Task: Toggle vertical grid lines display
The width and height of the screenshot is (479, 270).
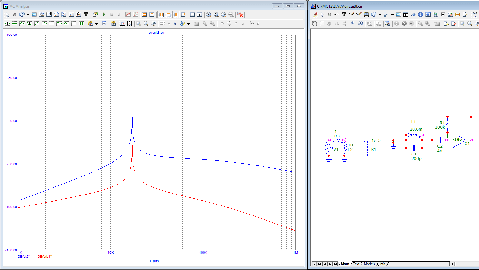Action: click(161, 15)
